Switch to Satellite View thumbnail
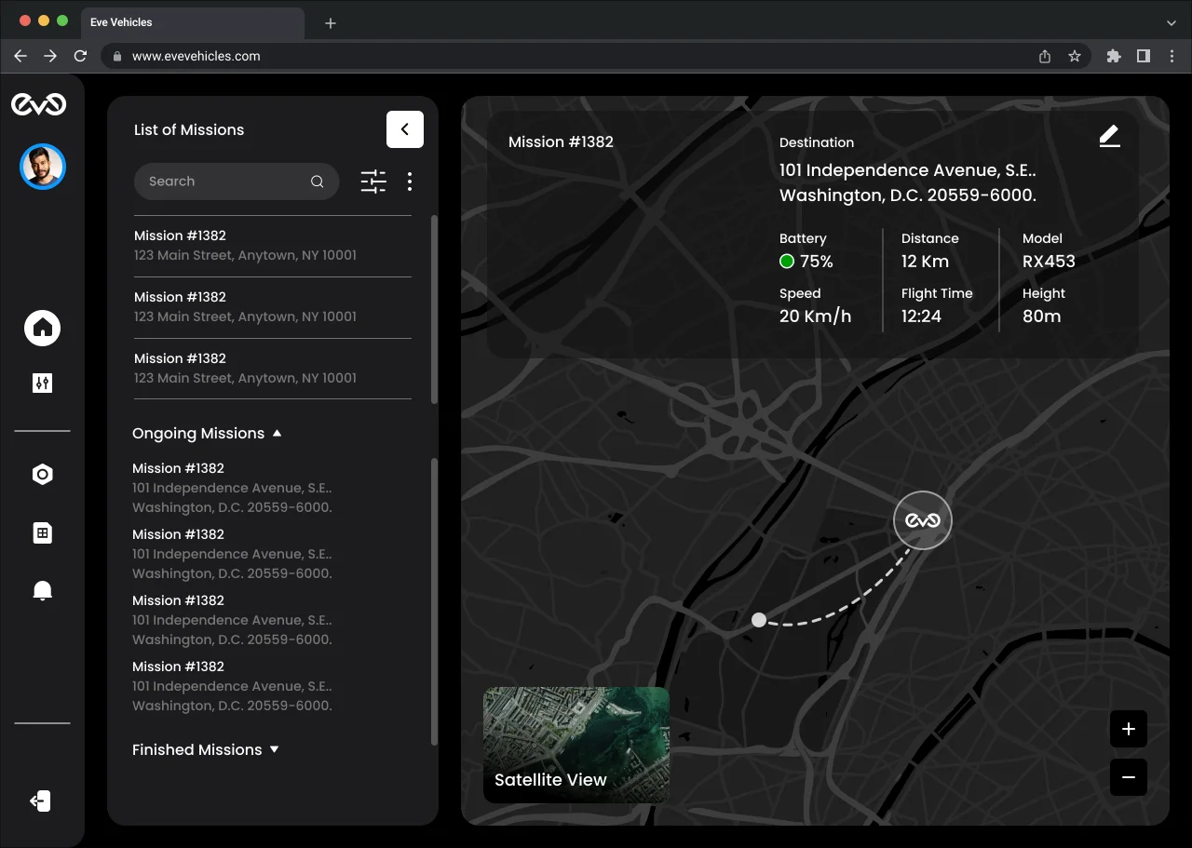Screen dimensions: 1192x848 (x=576, y=745)
